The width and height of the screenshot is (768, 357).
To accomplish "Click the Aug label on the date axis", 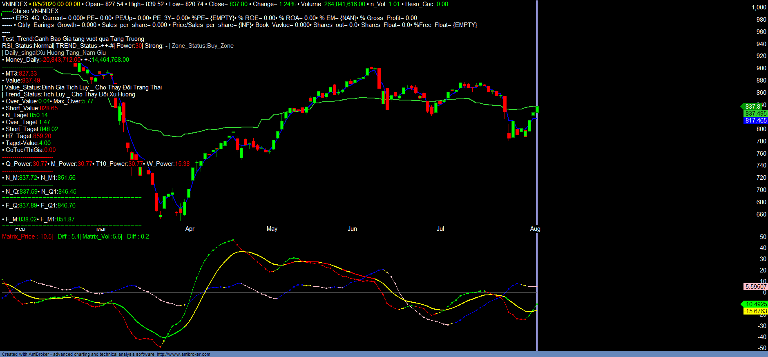I will pos(535,229).
